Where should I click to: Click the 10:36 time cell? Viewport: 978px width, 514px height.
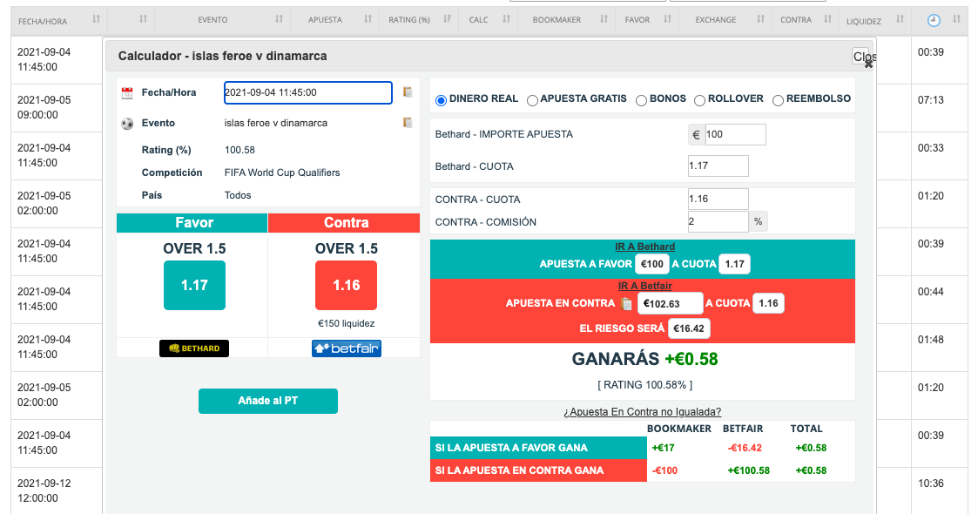click(x=931, y=484)
